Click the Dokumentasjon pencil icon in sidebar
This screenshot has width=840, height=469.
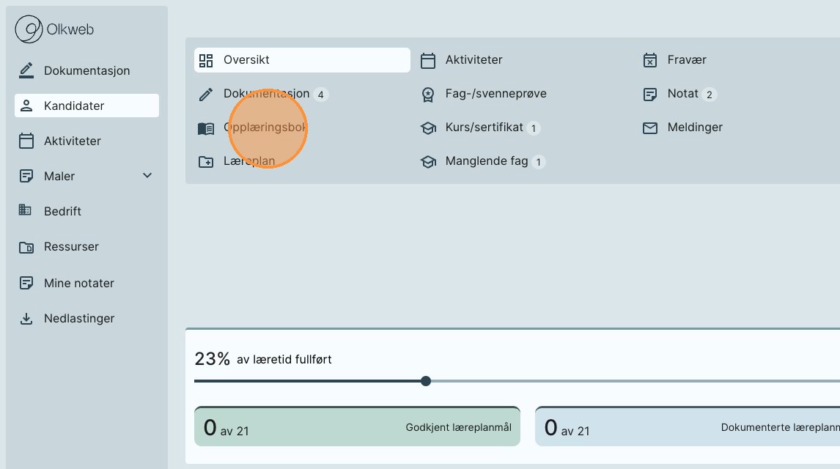pyautogui.click(x=26, y=70)
